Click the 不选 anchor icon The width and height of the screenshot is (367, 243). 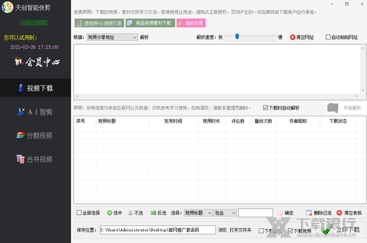click(130, 213)
